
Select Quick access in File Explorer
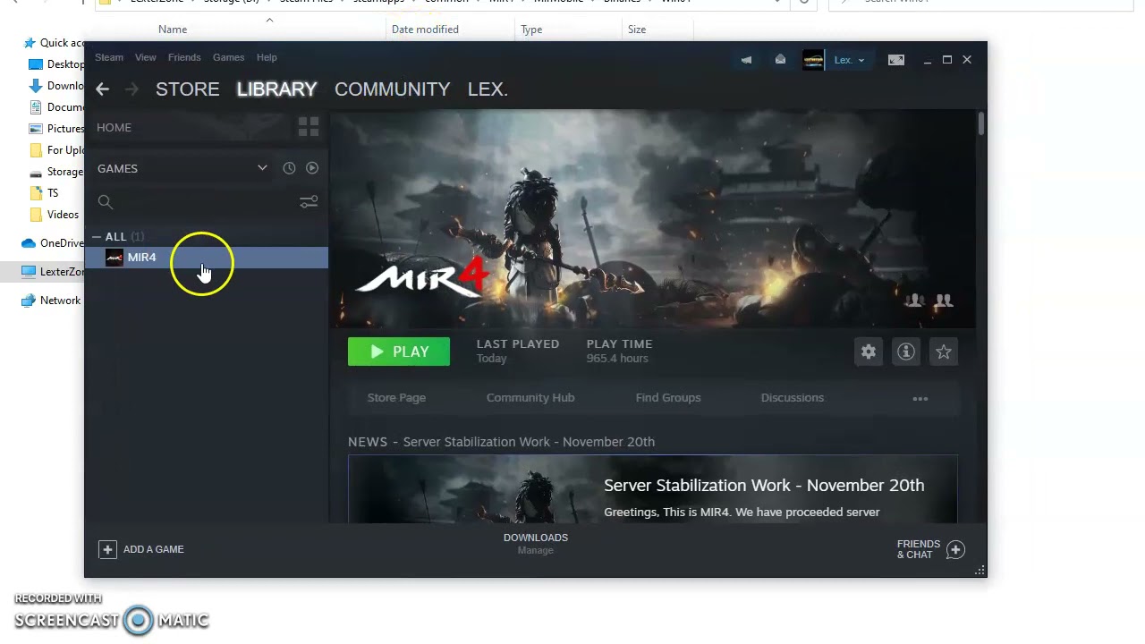54,43
